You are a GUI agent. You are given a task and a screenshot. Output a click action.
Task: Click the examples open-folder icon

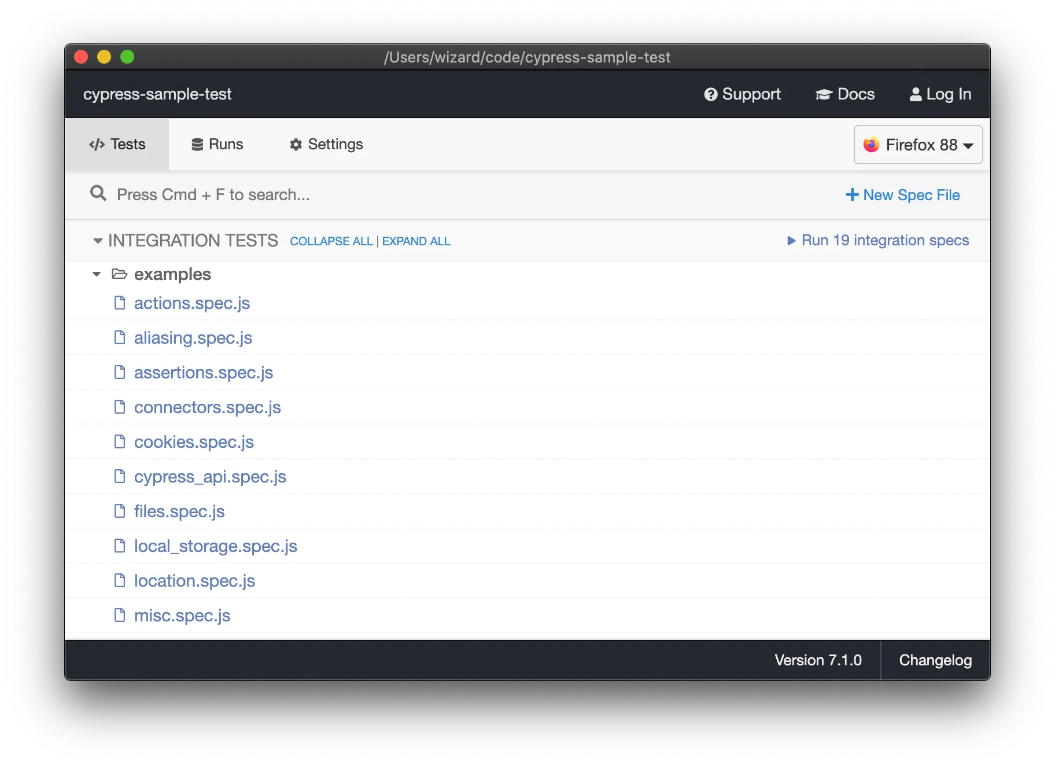point(119,274)
